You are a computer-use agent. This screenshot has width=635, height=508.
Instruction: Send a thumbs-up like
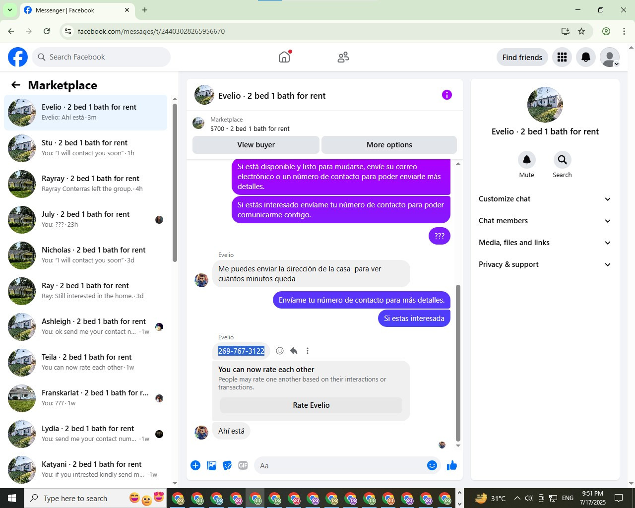pyautogui.click(x=452, y=465)
